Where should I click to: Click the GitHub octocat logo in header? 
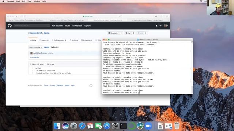point(10,25)
